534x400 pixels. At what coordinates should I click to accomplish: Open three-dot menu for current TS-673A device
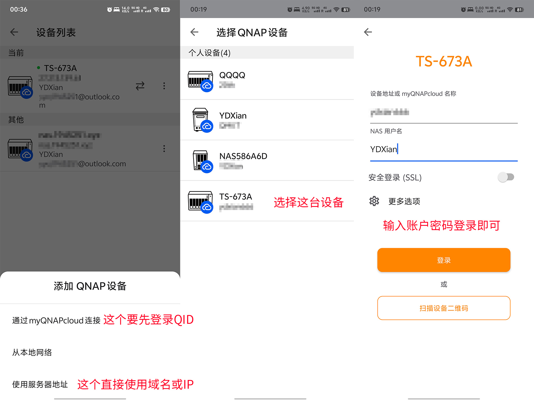pyautogui.click(x=164, y=86)
